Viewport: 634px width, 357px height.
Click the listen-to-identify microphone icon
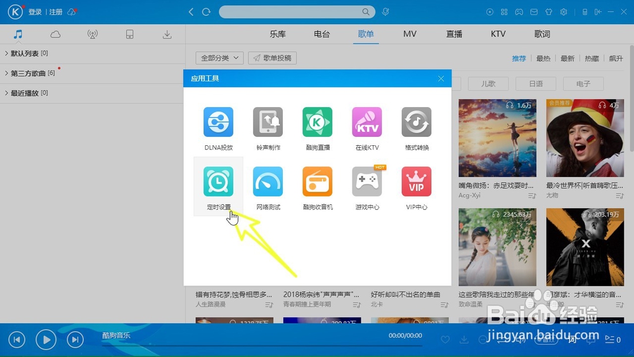click(385, 11)
